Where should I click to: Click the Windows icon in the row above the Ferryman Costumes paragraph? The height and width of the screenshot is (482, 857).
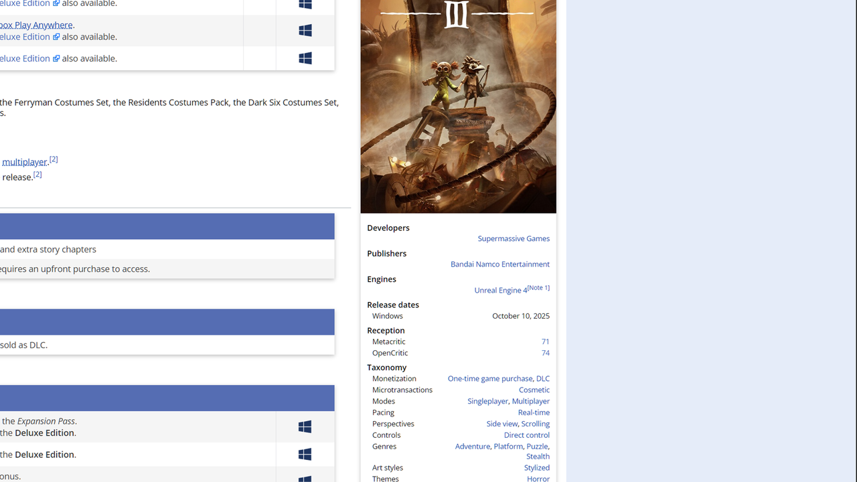point(305,58)
